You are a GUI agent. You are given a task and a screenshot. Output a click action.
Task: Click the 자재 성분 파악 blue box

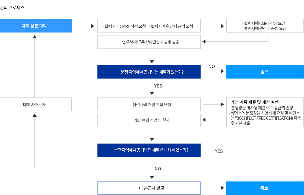36,26
